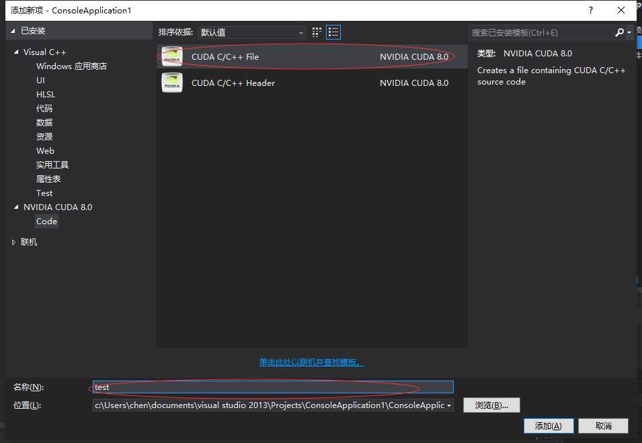Select the 资源 category
The image size is (642, 443).
click(x=44, y=136)
